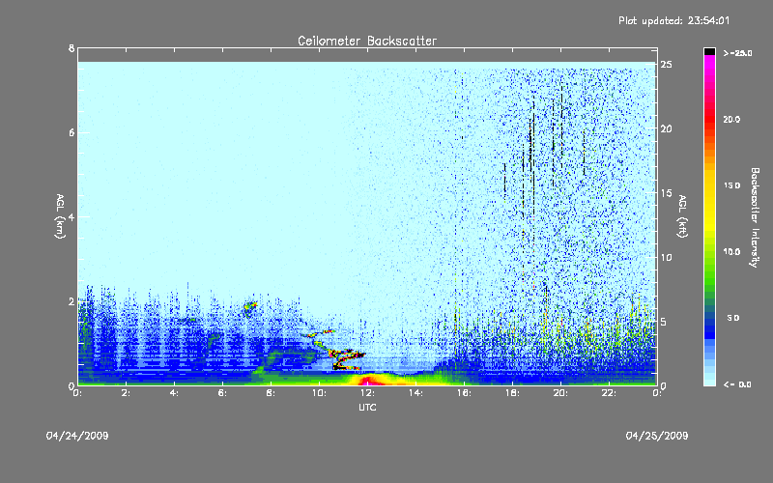This screenshot has width=773, height=483.
Task: Click the 'AGL (km)' axis label
Action: pyautogui.click(x=60, y=216)
